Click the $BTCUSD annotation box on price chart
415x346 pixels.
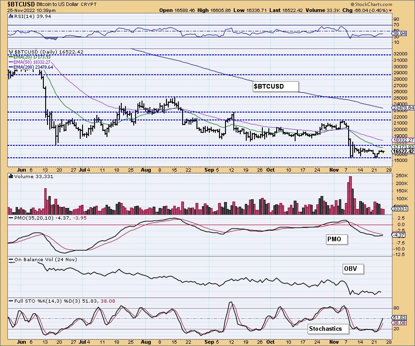click(x=276, y=86)
